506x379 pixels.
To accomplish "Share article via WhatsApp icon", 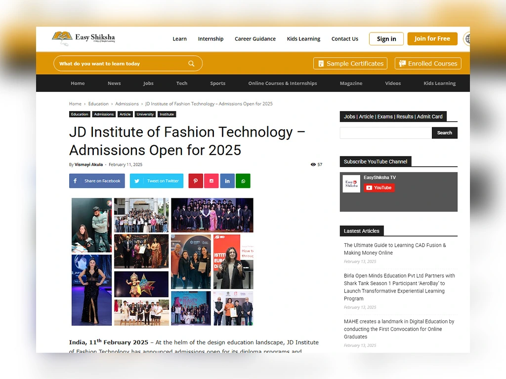I will click(x=243, y=181).
